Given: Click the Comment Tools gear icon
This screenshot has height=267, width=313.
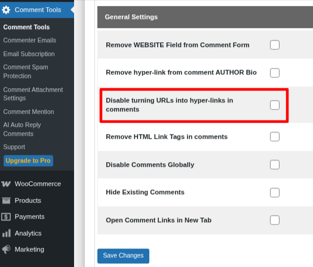Looking at the screenshot, I should 6,10.
